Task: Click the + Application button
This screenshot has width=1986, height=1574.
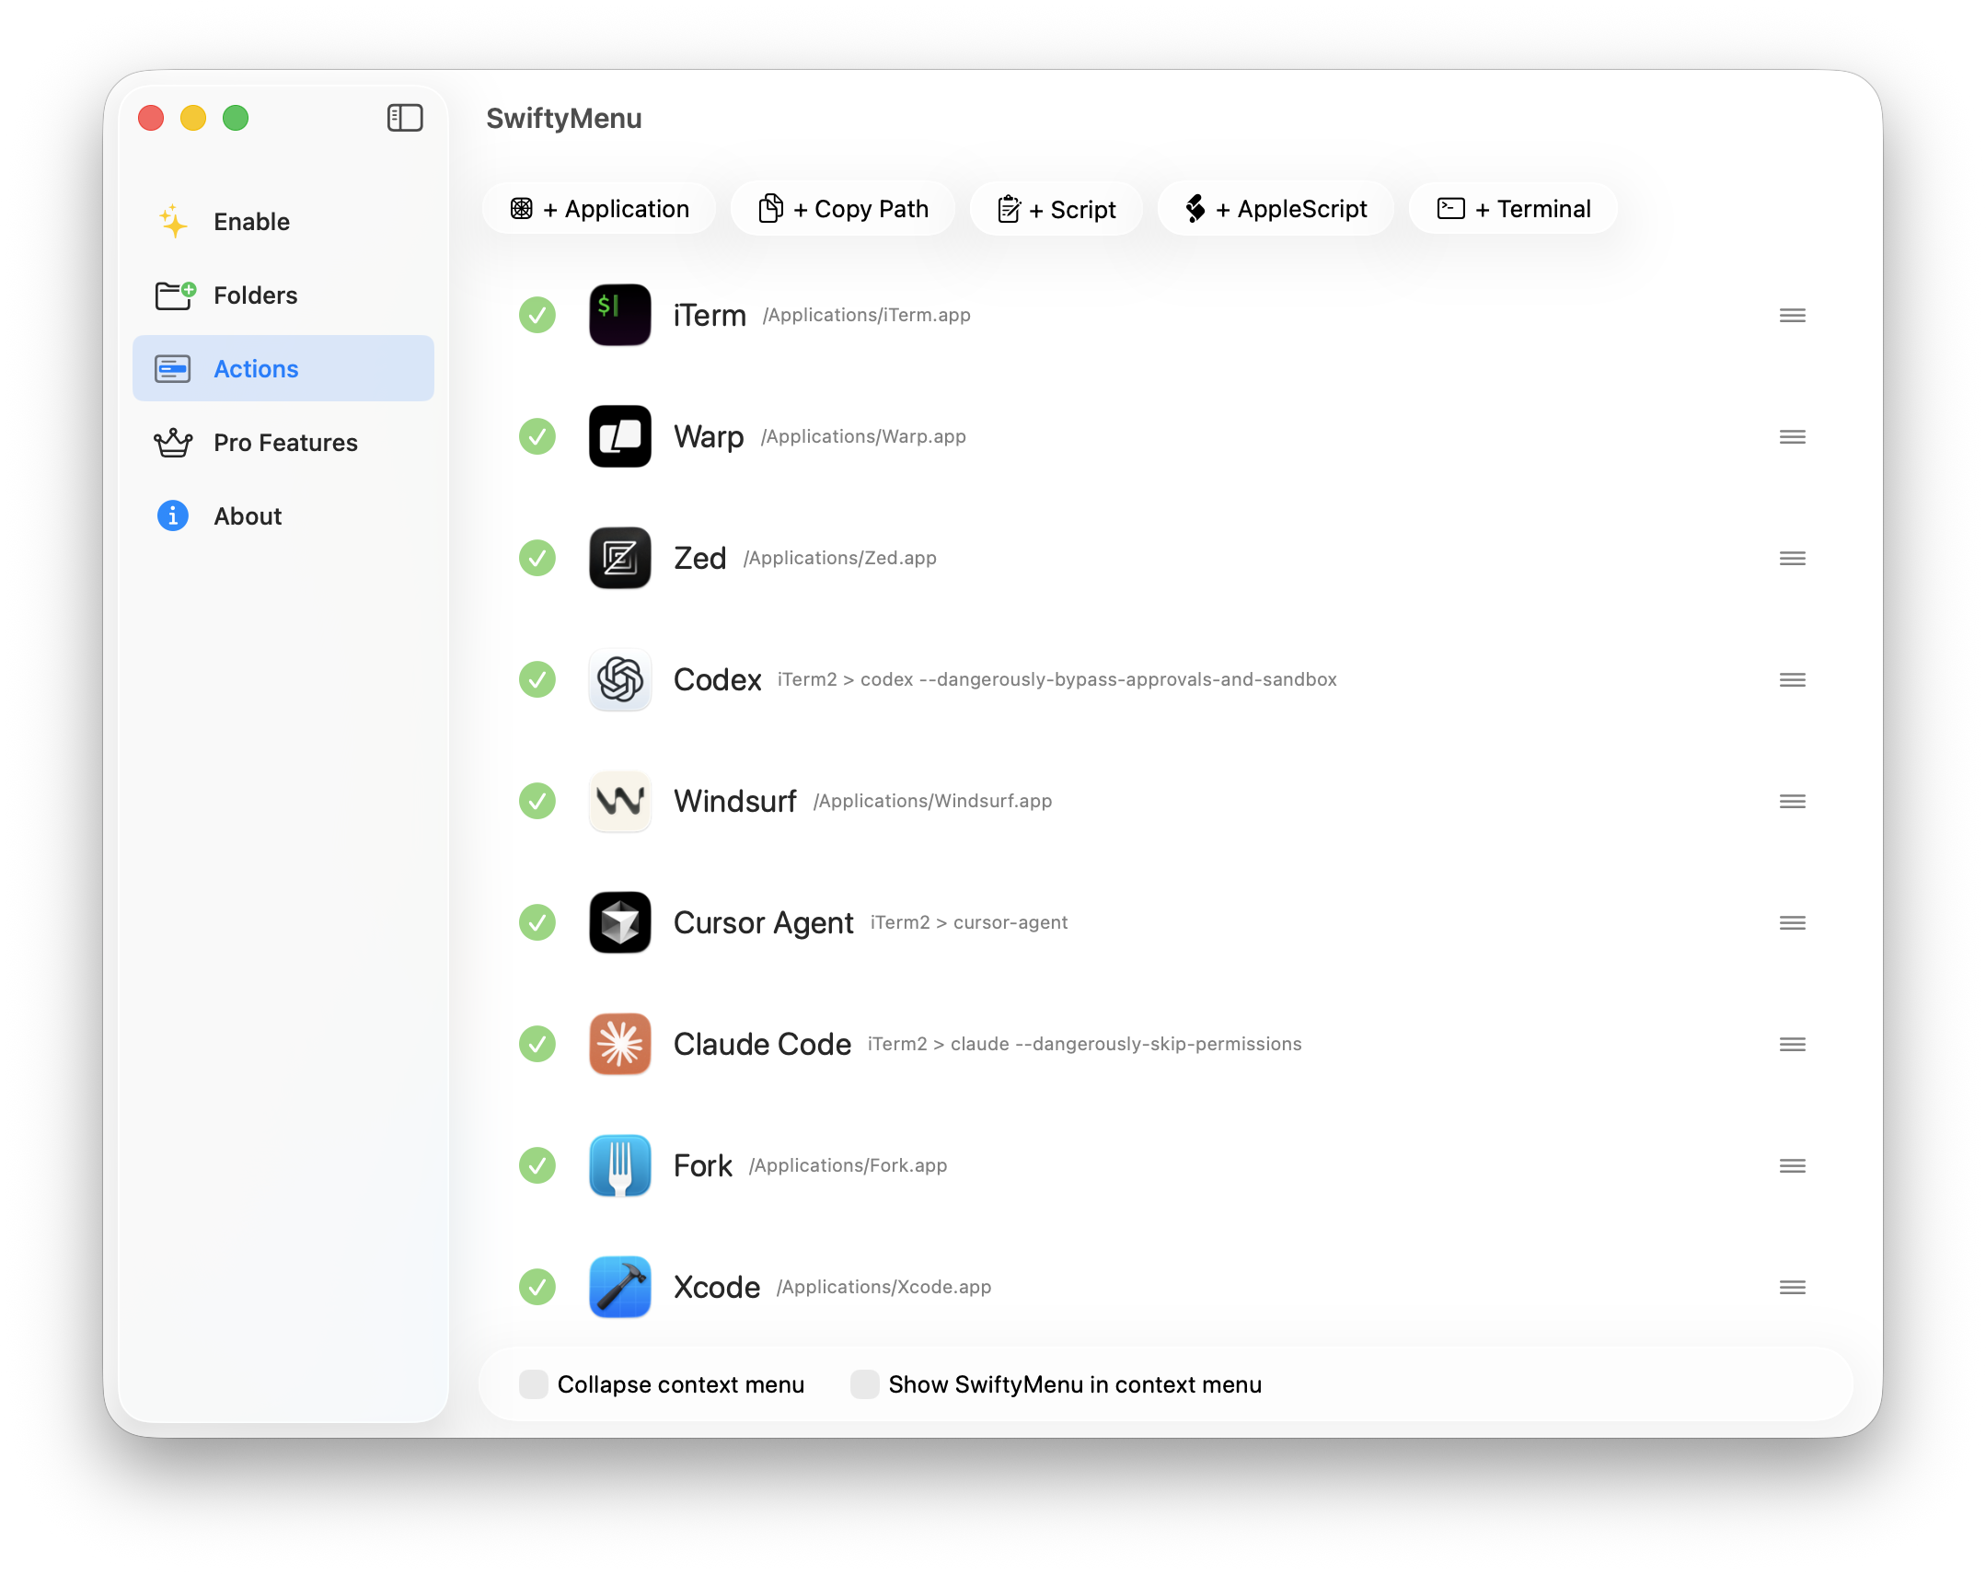Action: coord(600,209)
